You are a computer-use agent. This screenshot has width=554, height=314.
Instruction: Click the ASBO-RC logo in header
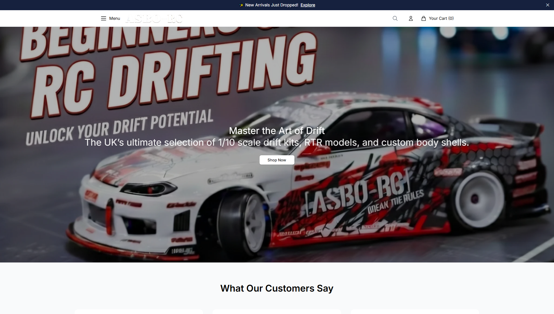154,19
